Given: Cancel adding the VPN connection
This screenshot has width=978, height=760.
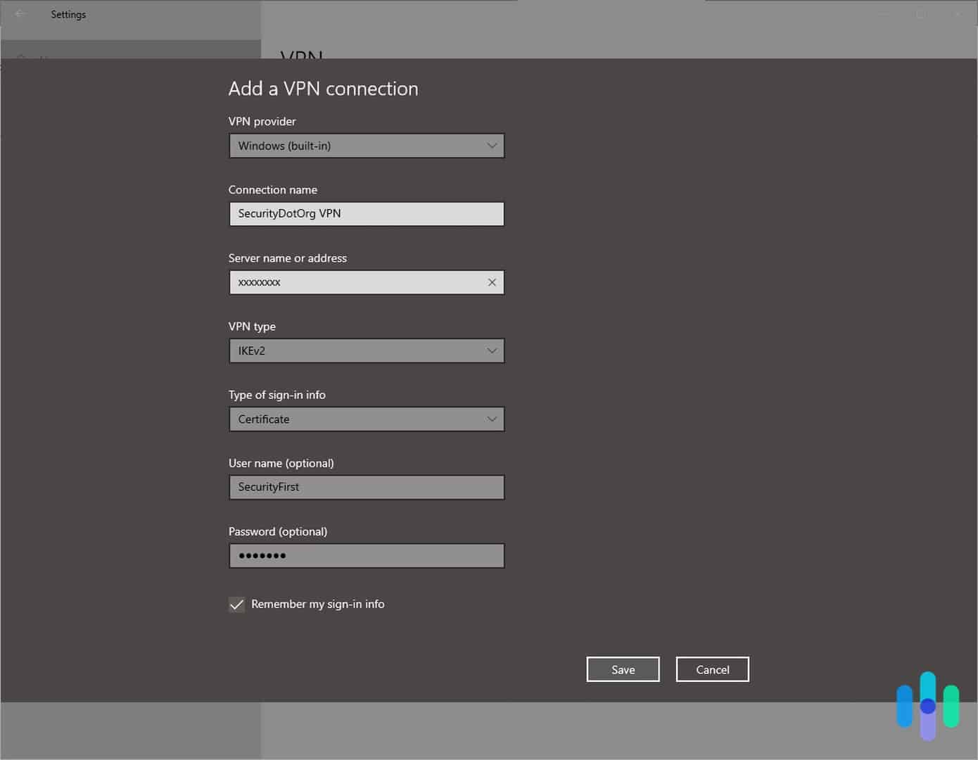Looking at the screenshot, I should point(712,669).
